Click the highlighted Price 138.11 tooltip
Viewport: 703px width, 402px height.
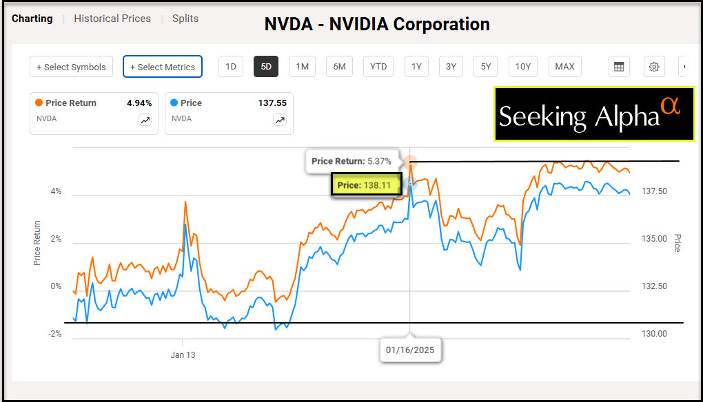pos(366,185)
